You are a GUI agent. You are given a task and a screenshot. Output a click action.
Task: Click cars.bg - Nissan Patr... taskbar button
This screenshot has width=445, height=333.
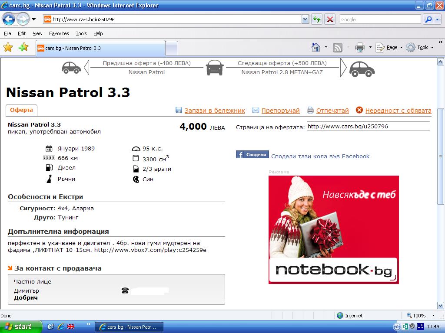pos(129,327)
